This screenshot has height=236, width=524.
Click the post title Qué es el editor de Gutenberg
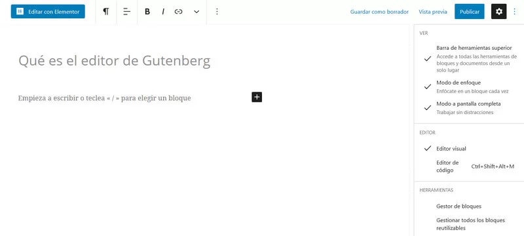(114, 61)
